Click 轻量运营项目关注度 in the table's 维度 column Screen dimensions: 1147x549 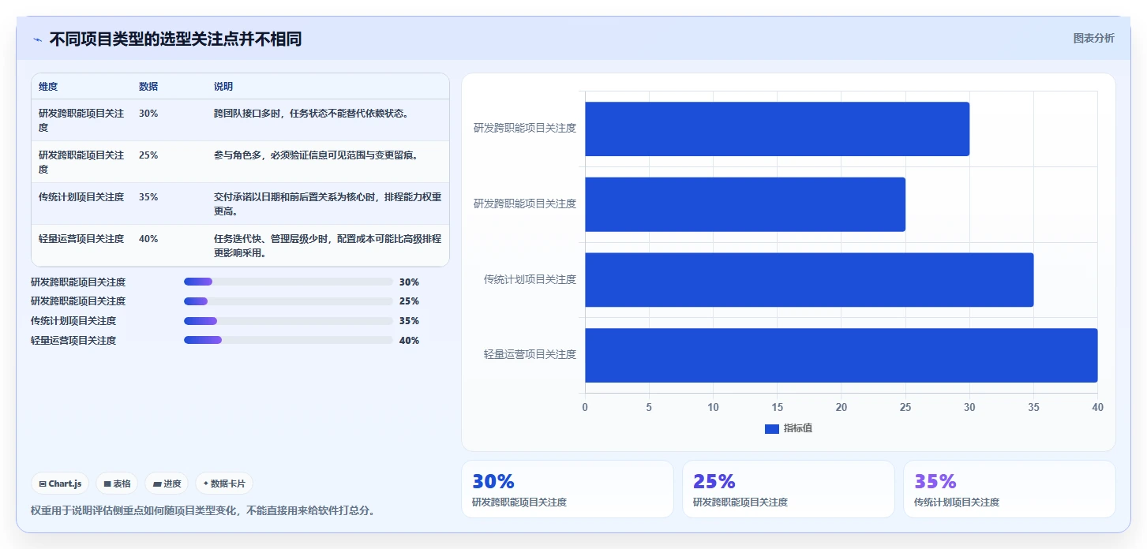pyautogui.click(x=81, y=239)
